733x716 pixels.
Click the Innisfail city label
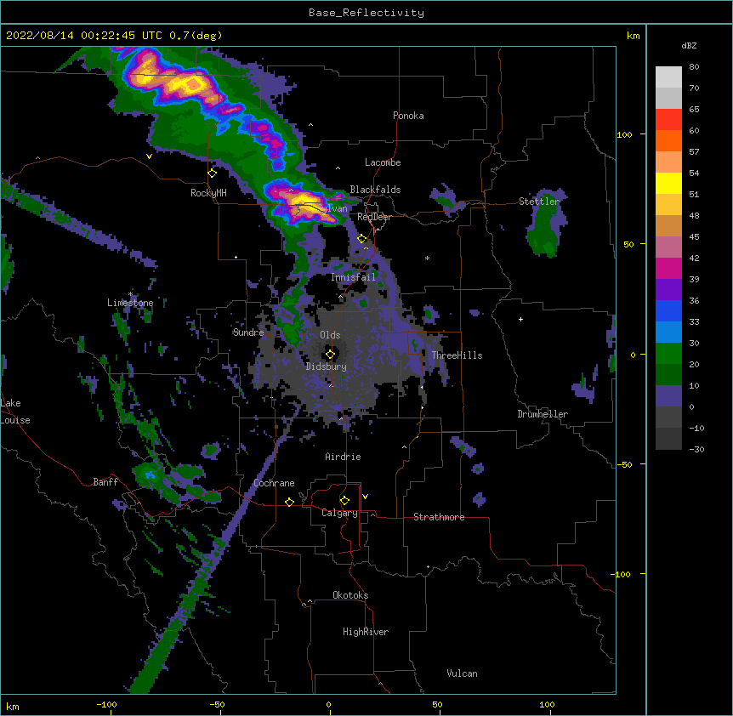(353, 277)
